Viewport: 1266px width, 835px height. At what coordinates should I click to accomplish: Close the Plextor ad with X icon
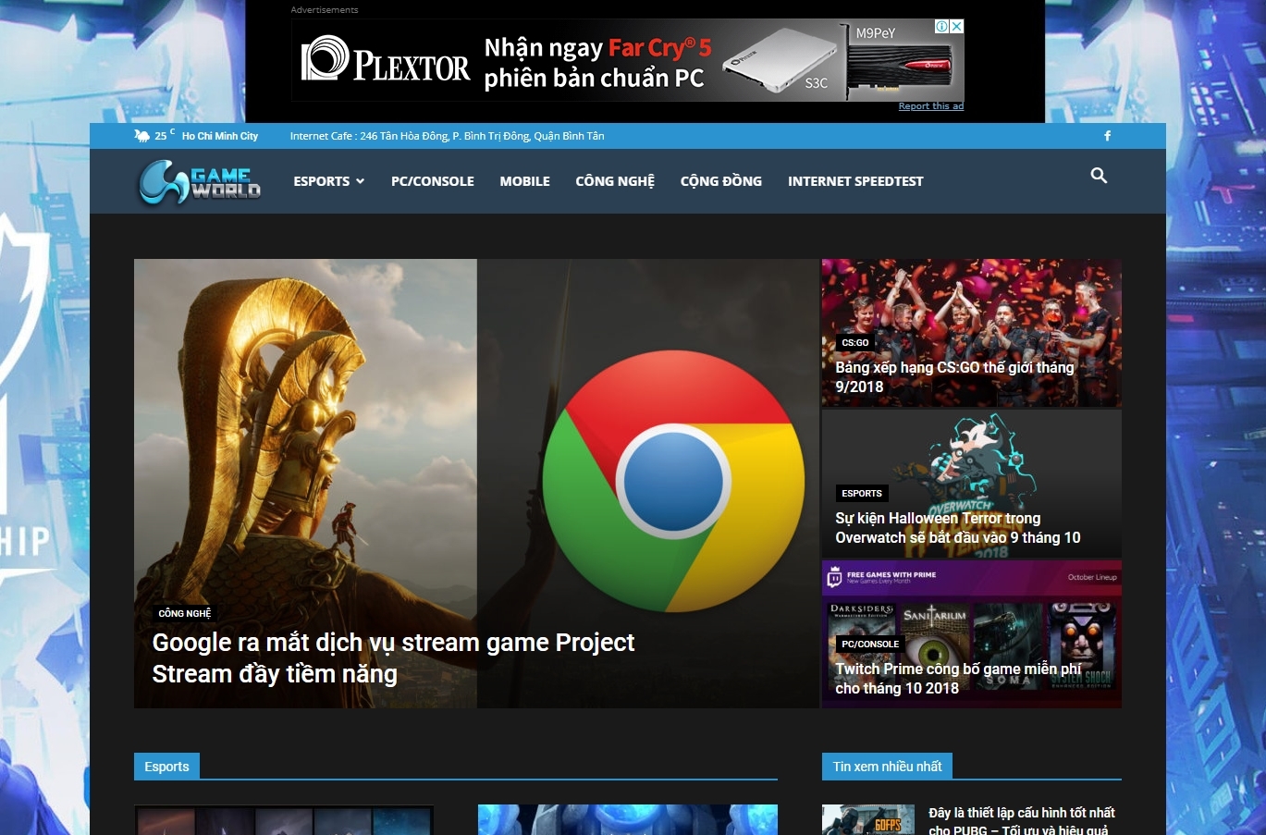[x=957, y=27]
